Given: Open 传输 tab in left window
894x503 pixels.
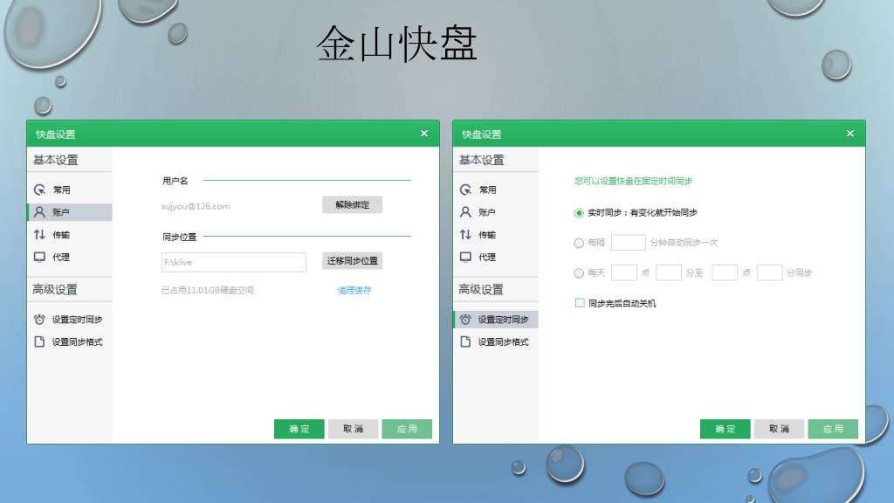Looking at the screenshot, I should click(x=70, y=234).
